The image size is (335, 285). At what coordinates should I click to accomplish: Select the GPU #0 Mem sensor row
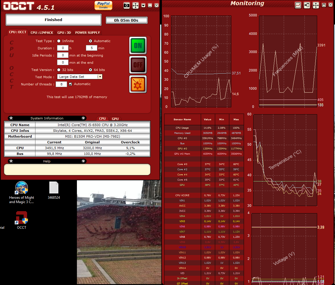[204, 154]
